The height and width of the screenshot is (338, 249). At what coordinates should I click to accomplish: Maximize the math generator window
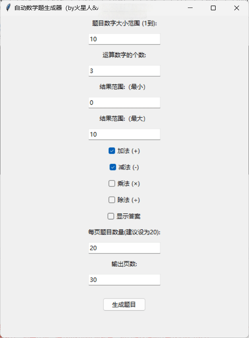tap(213, 8)
